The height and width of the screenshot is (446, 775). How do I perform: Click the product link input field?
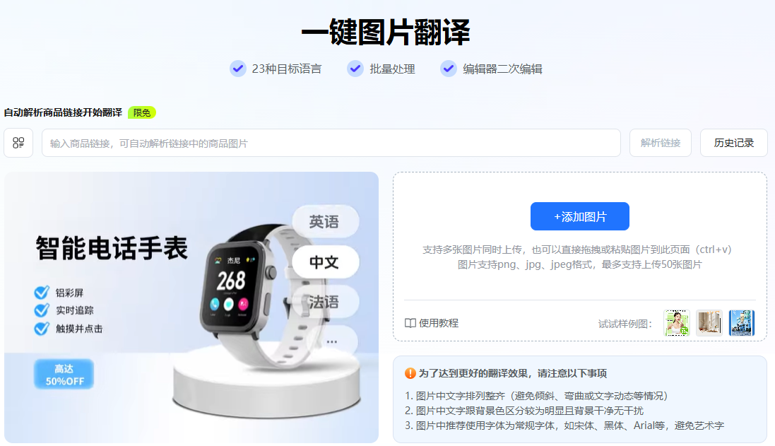click(331, 143)
